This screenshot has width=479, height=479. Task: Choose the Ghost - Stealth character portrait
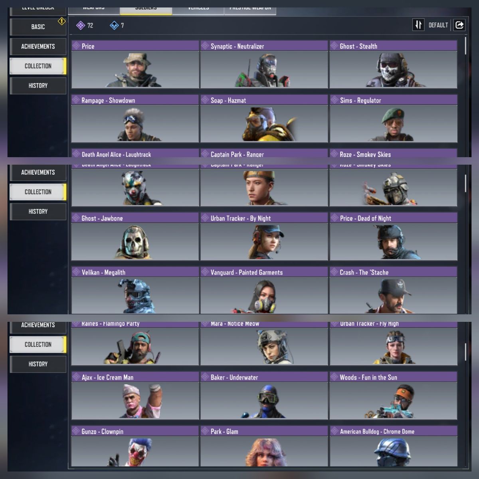(x=393, y=70)
